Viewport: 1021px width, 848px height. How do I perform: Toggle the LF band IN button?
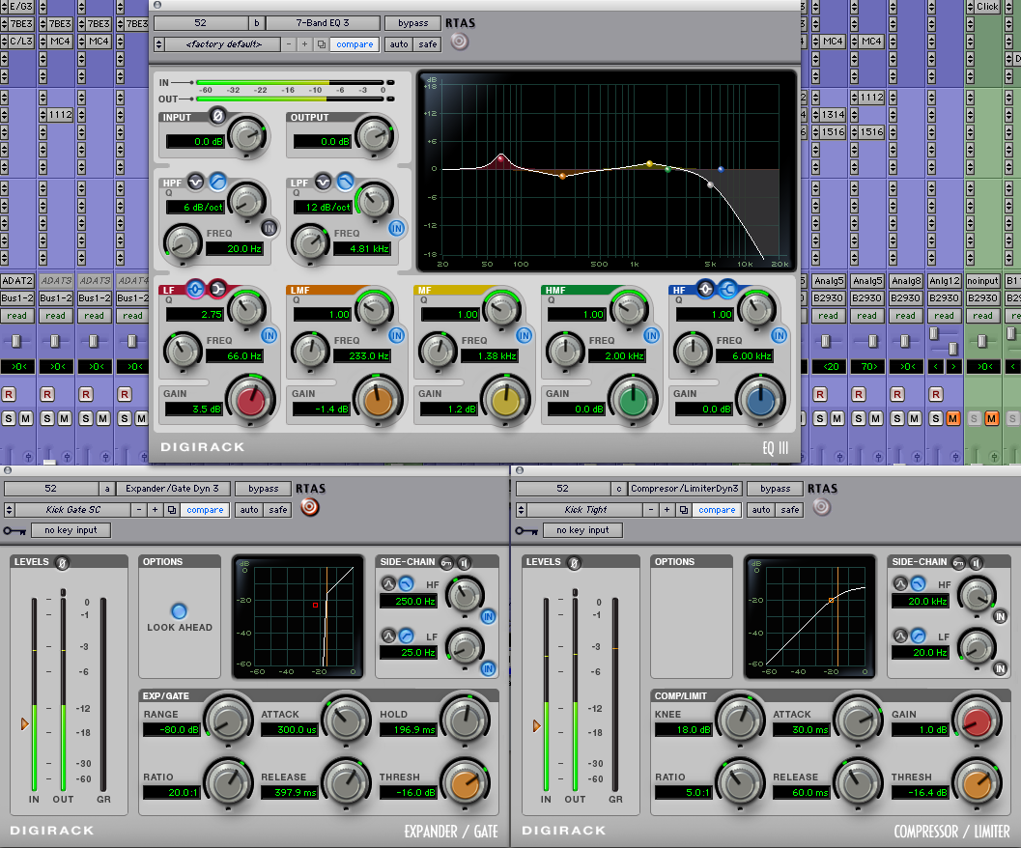coord(269,335)
